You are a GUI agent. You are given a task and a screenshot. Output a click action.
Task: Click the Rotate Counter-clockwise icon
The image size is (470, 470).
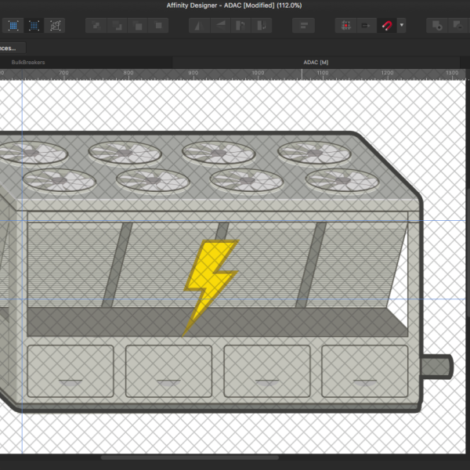[241, 25]
